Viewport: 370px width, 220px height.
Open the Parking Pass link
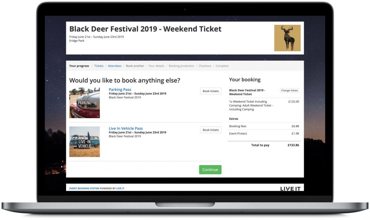pos(120,90)
